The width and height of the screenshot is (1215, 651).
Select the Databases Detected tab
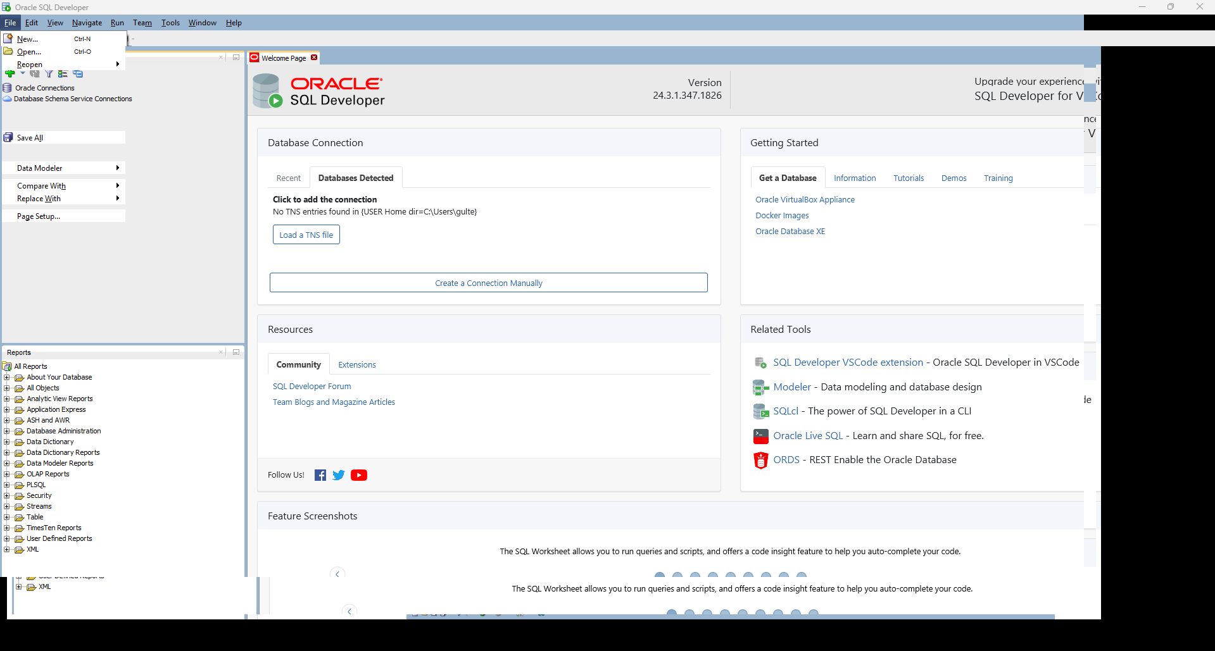[356, 178]
